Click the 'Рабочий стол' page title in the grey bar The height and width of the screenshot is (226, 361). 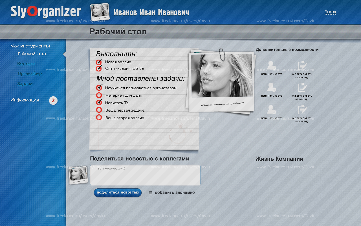[118, 32]
